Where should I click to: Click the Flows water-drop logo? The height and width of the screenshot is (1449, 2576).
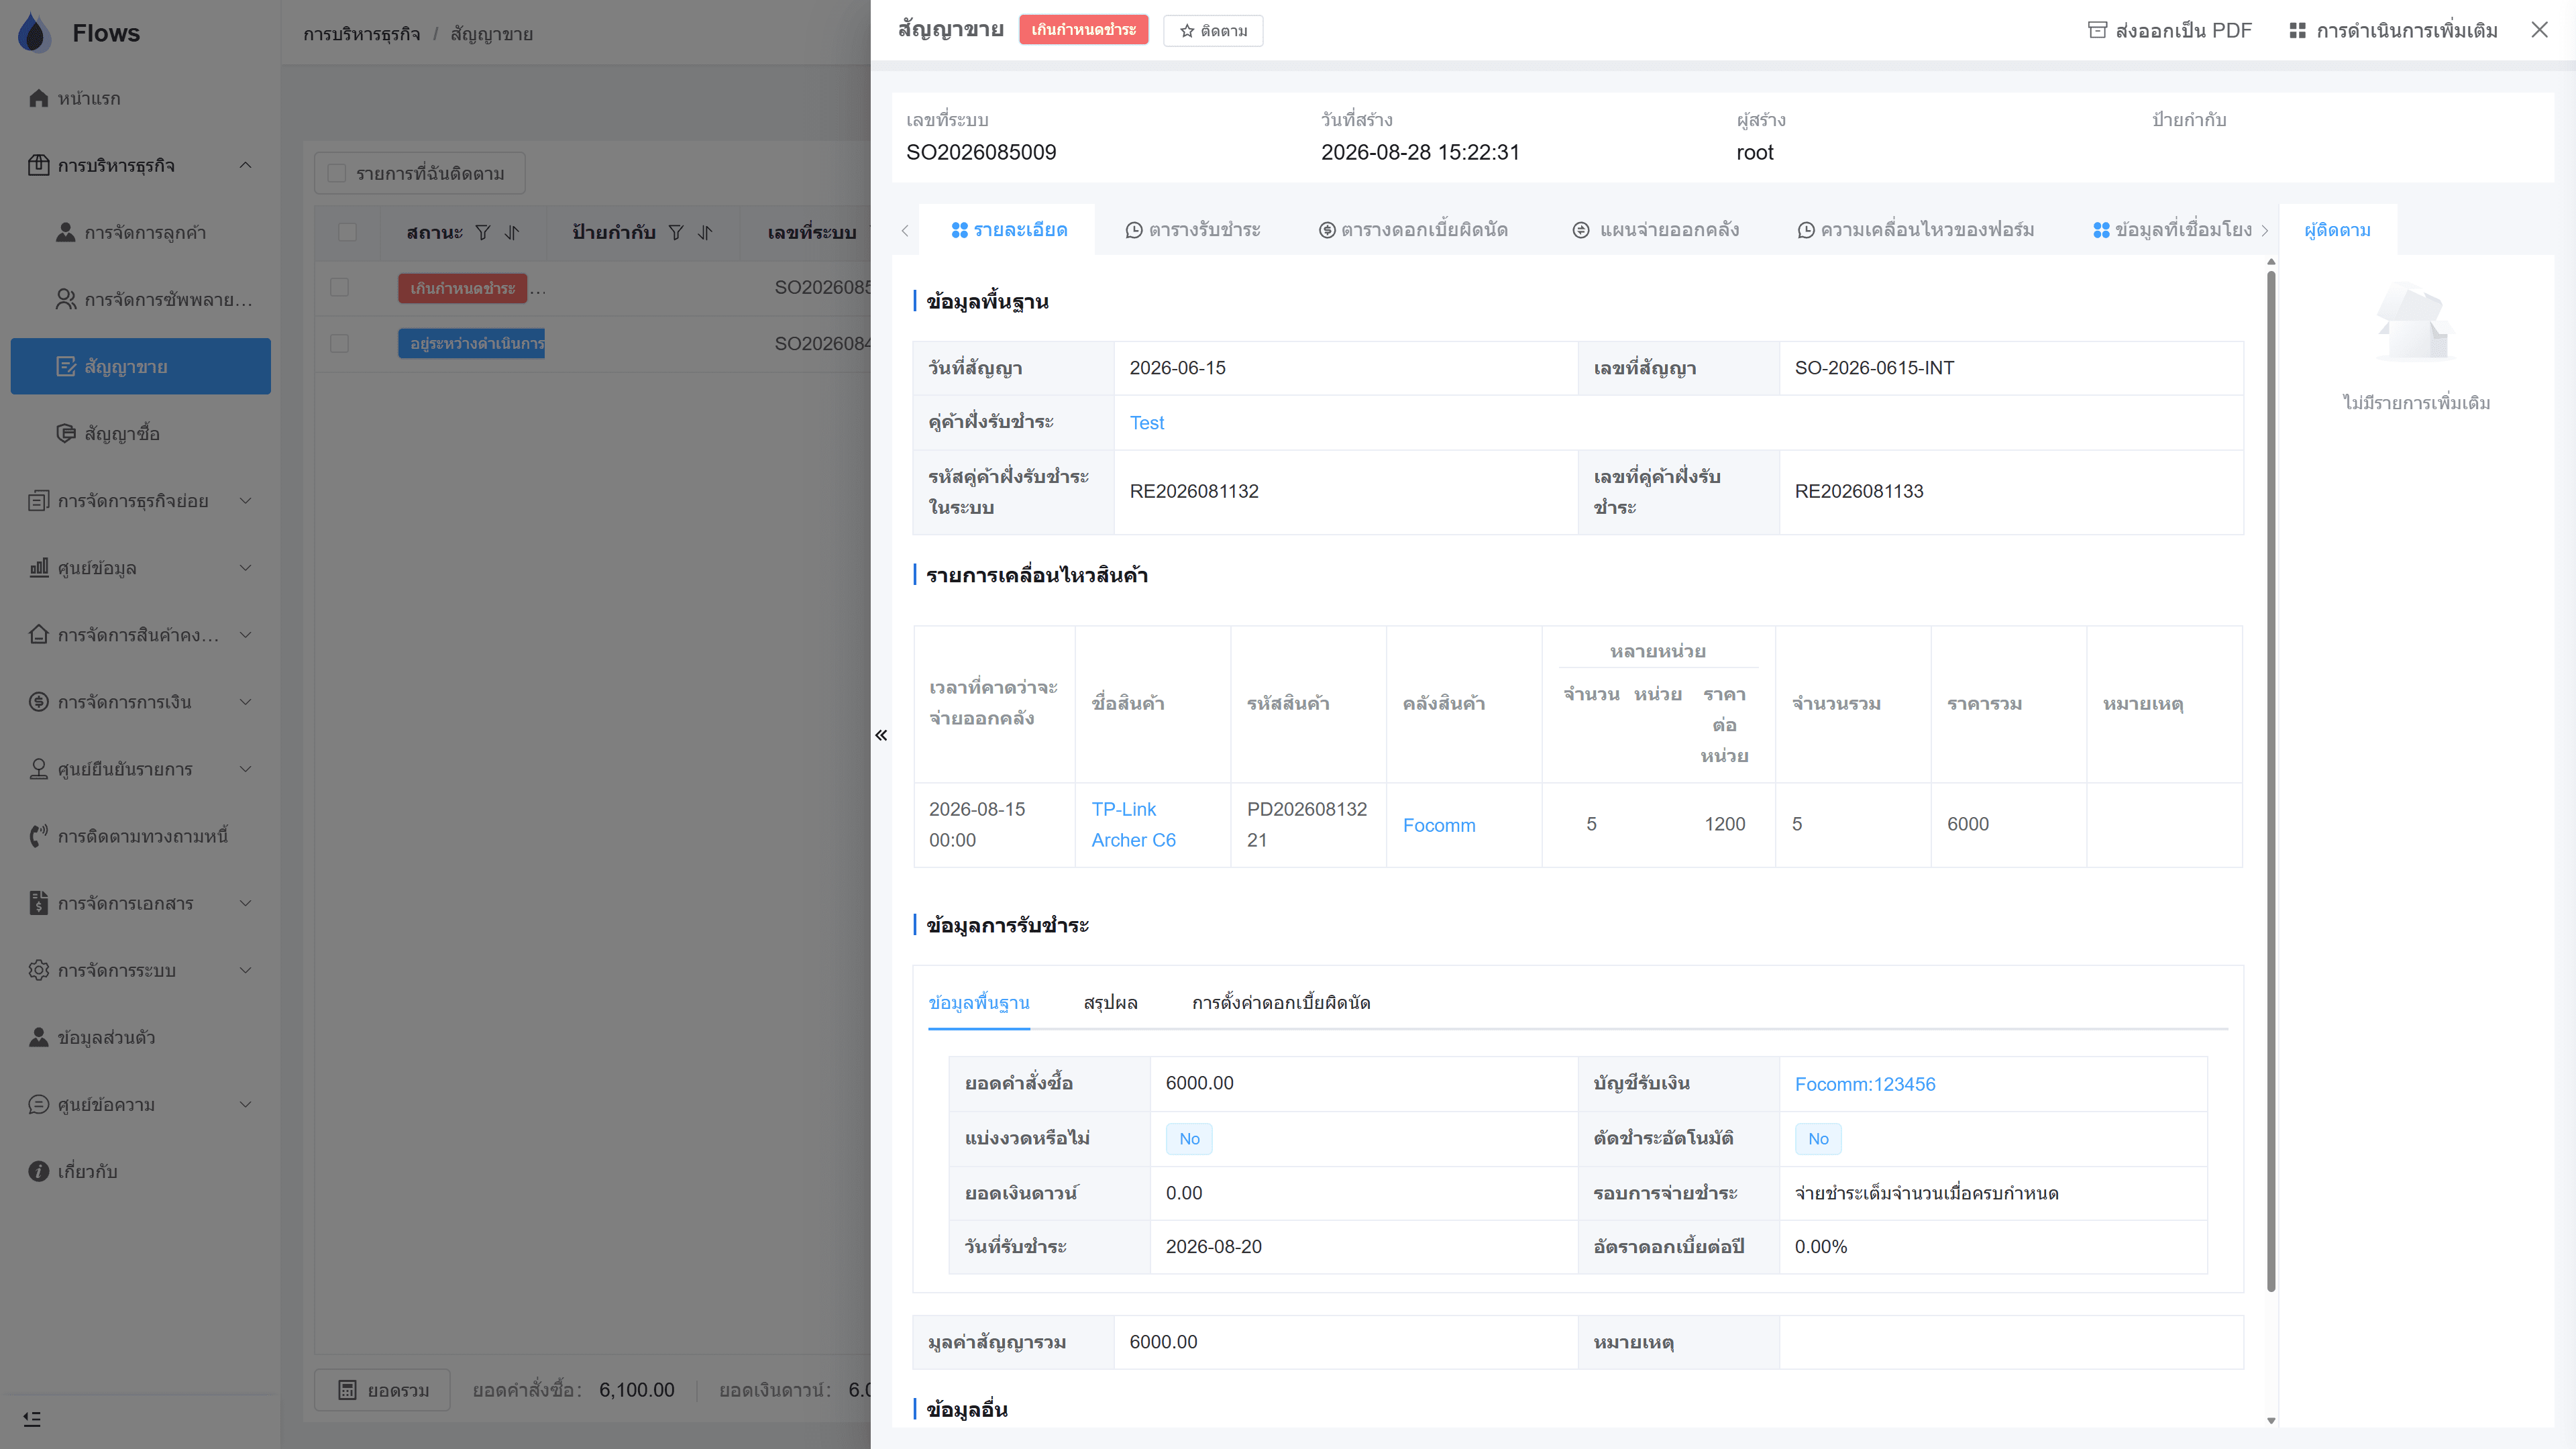click(34, 32)
